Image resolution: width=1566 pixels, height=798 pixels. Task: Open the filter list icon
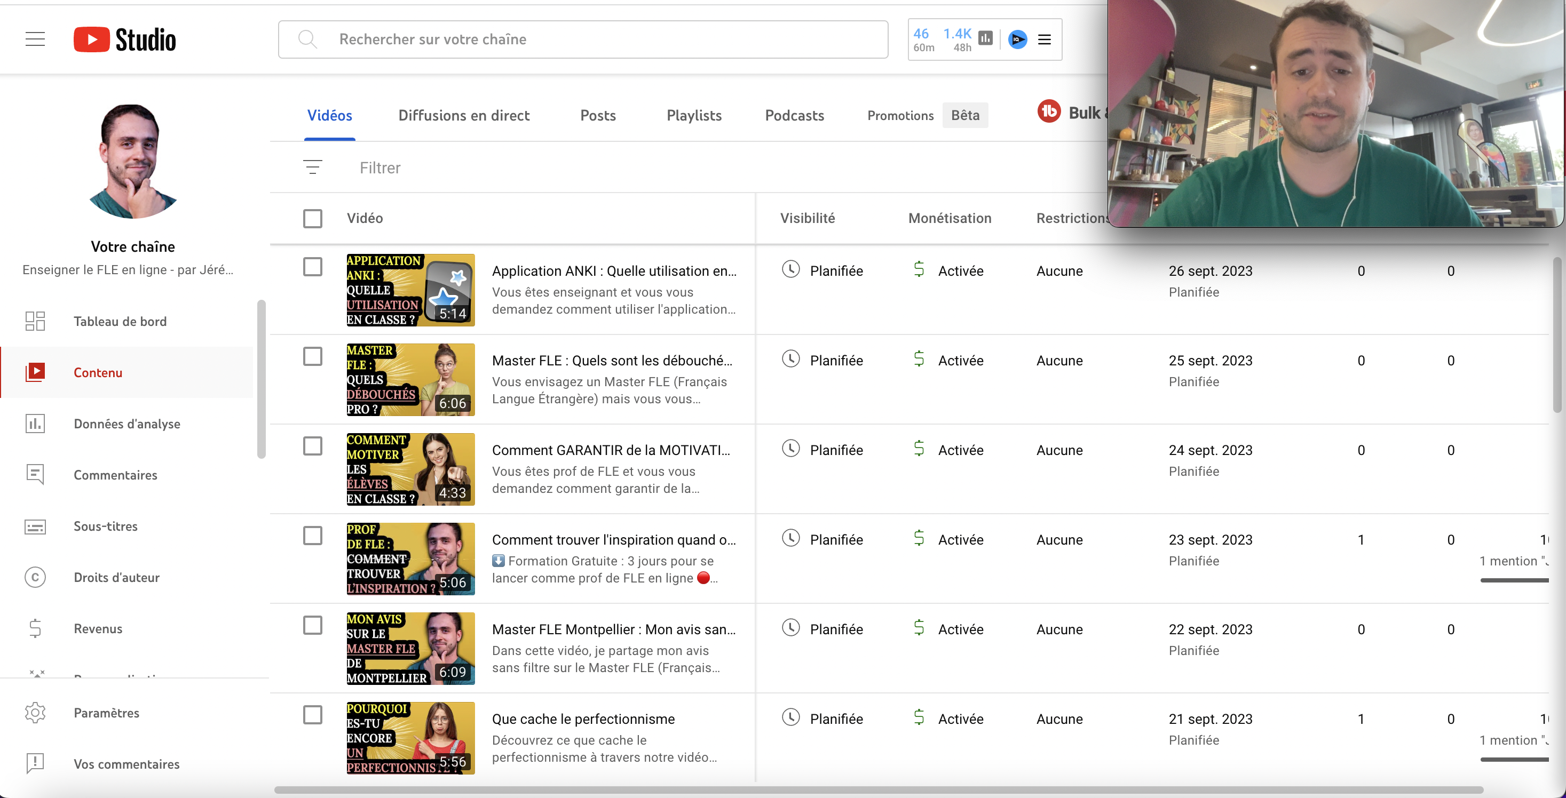[312, 167]
